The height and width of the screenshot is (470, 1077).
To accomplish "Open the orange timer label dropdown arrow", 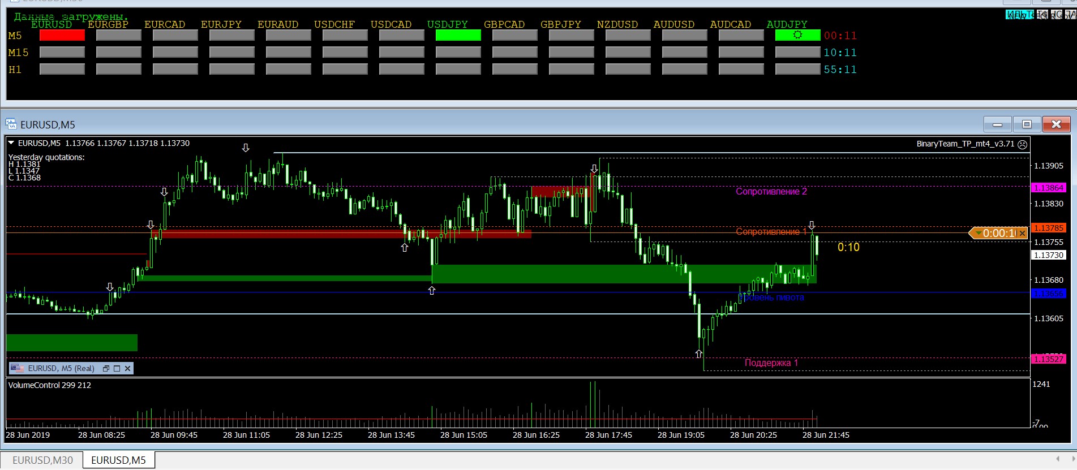I will coord(979,233).
